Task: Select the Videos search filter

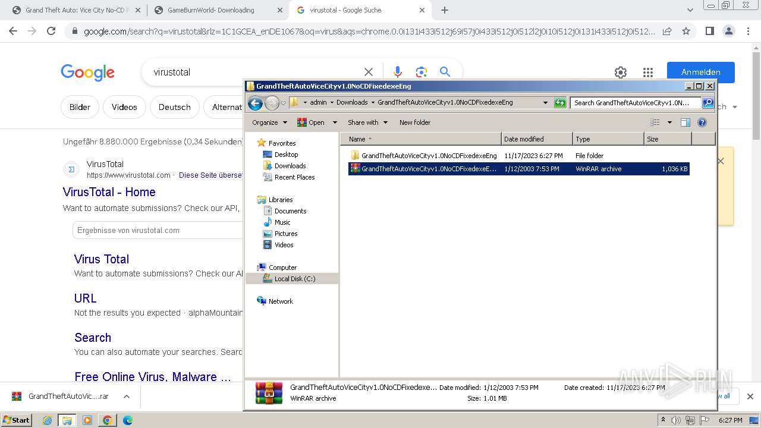Action: [x=124, y=107]
